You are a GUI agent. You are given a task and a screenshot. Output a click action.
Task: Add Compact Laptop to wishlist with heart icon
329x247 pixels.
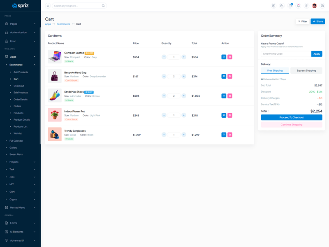224,57
